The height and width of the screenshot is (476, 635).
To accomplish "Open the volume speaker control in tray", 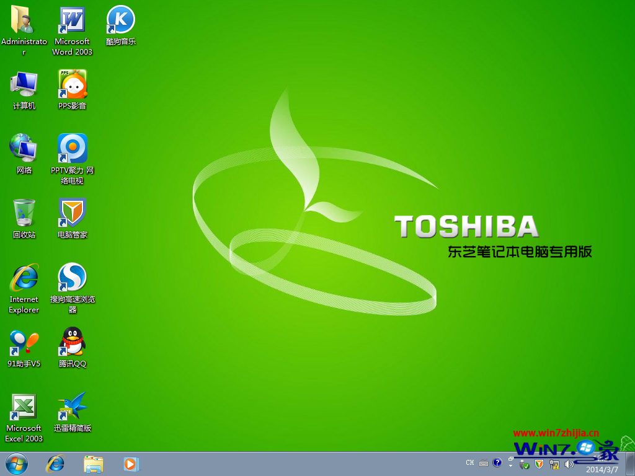I will 569,464.
